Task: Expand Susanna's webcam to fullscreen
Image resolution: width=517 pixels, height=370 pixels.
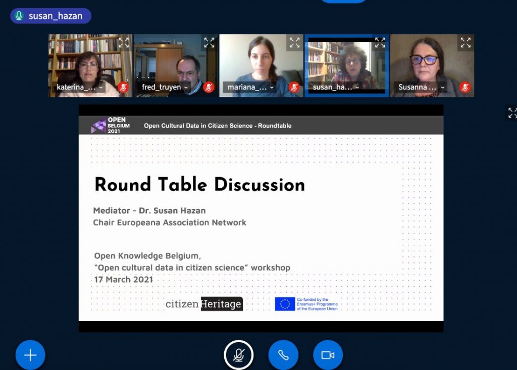Action: point(466,43)
